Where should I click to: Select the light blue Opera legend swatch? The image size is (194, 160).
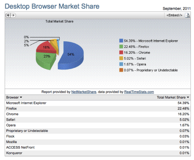(x=121, y=64)
